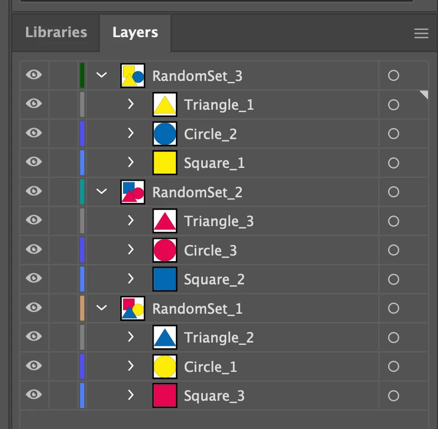Click the Square_2 target circle
Viewport: 438px width, 429px height.
point(393,279)
